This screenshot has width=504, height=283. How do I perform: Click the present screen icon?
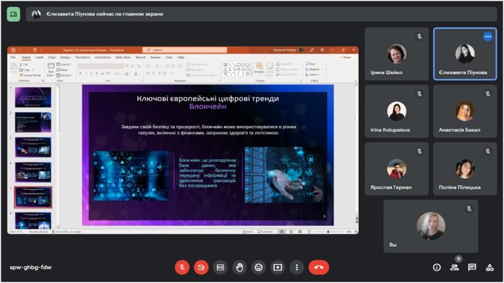coord(278,267)
